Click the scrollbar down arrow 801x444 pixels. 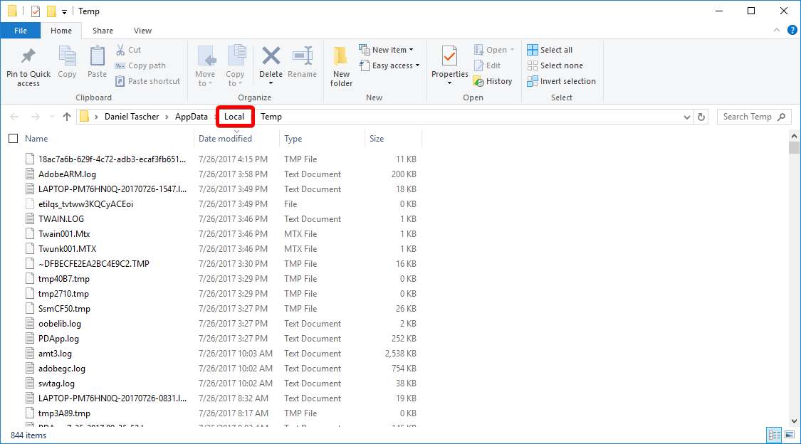pos(794,421)
